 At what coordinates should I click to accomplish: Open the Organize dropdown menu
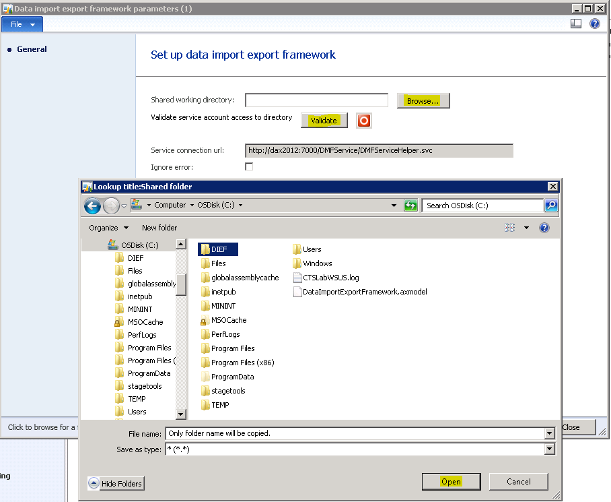[x=108, y=228]
